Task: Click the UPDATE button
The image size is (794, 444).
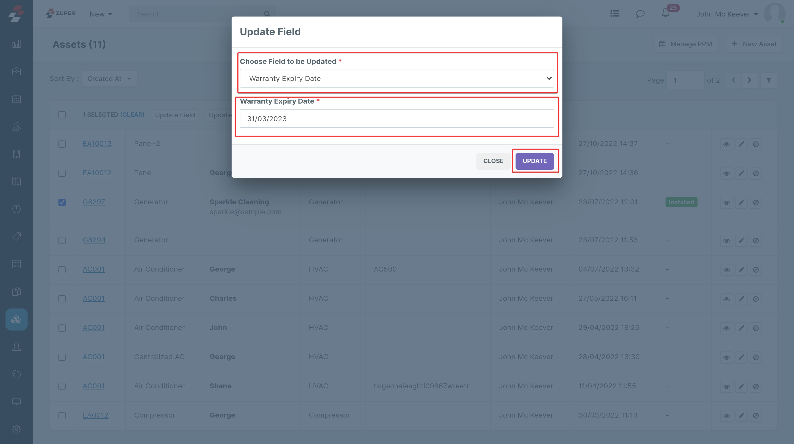Action: coord(534,161)
